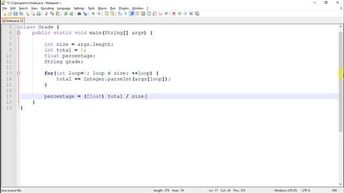Open Find with the binoculars icon
The width and height of the screenshot is (344, 193).
(x=79, y=13)
